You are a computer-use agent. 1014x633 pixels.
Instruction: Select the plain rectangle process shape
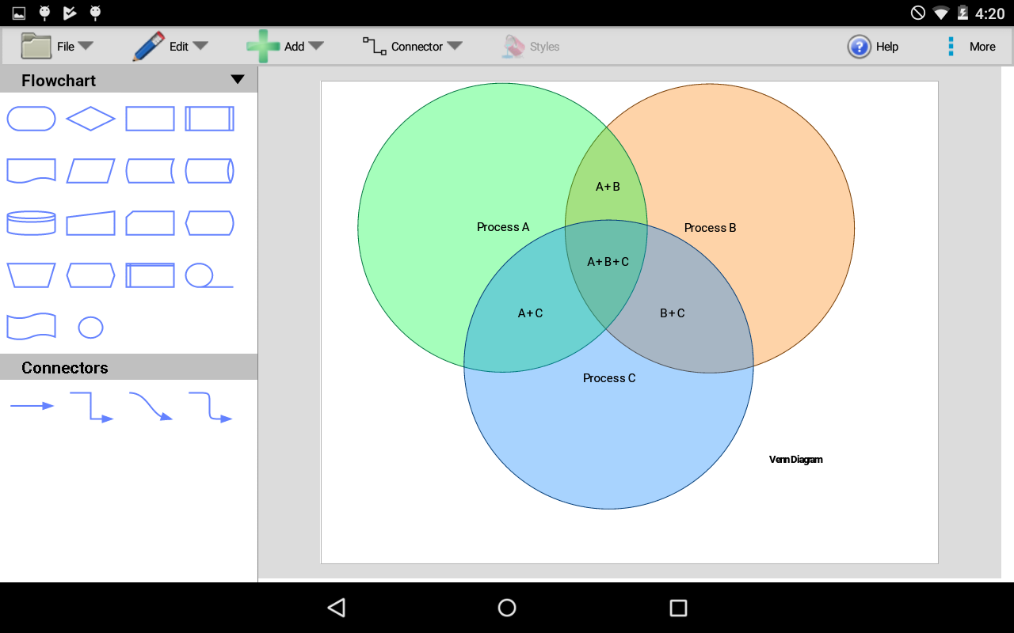tap(151, 119)
